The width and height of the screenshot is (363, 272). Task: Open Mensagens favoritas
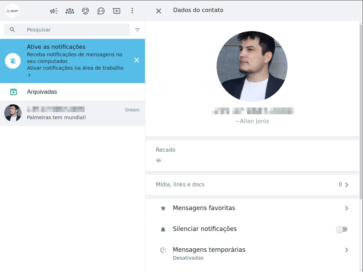[252, 208]
